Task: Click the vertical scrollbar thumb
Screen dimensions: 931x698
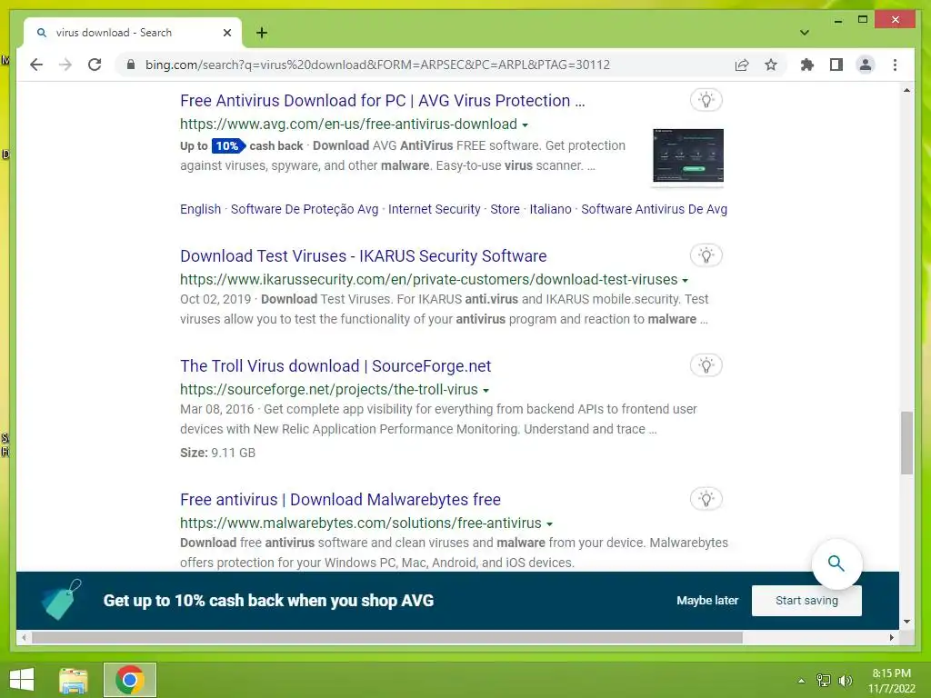Action: pos(906,443)
